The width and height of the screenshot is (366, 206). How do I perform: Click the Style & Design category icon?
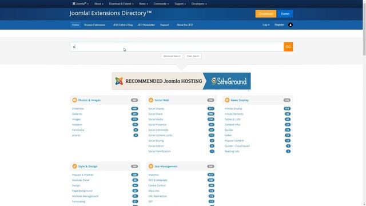coord(74,167)
